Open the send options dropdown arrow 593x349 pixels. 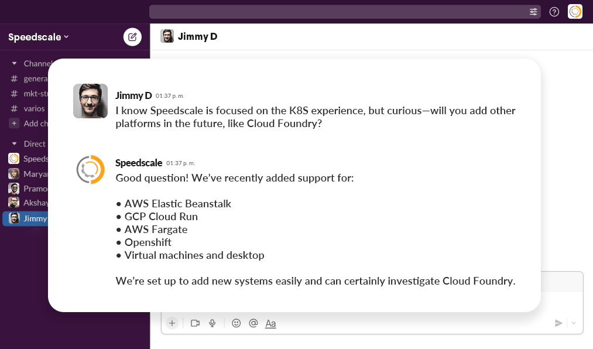coord(574,323)
